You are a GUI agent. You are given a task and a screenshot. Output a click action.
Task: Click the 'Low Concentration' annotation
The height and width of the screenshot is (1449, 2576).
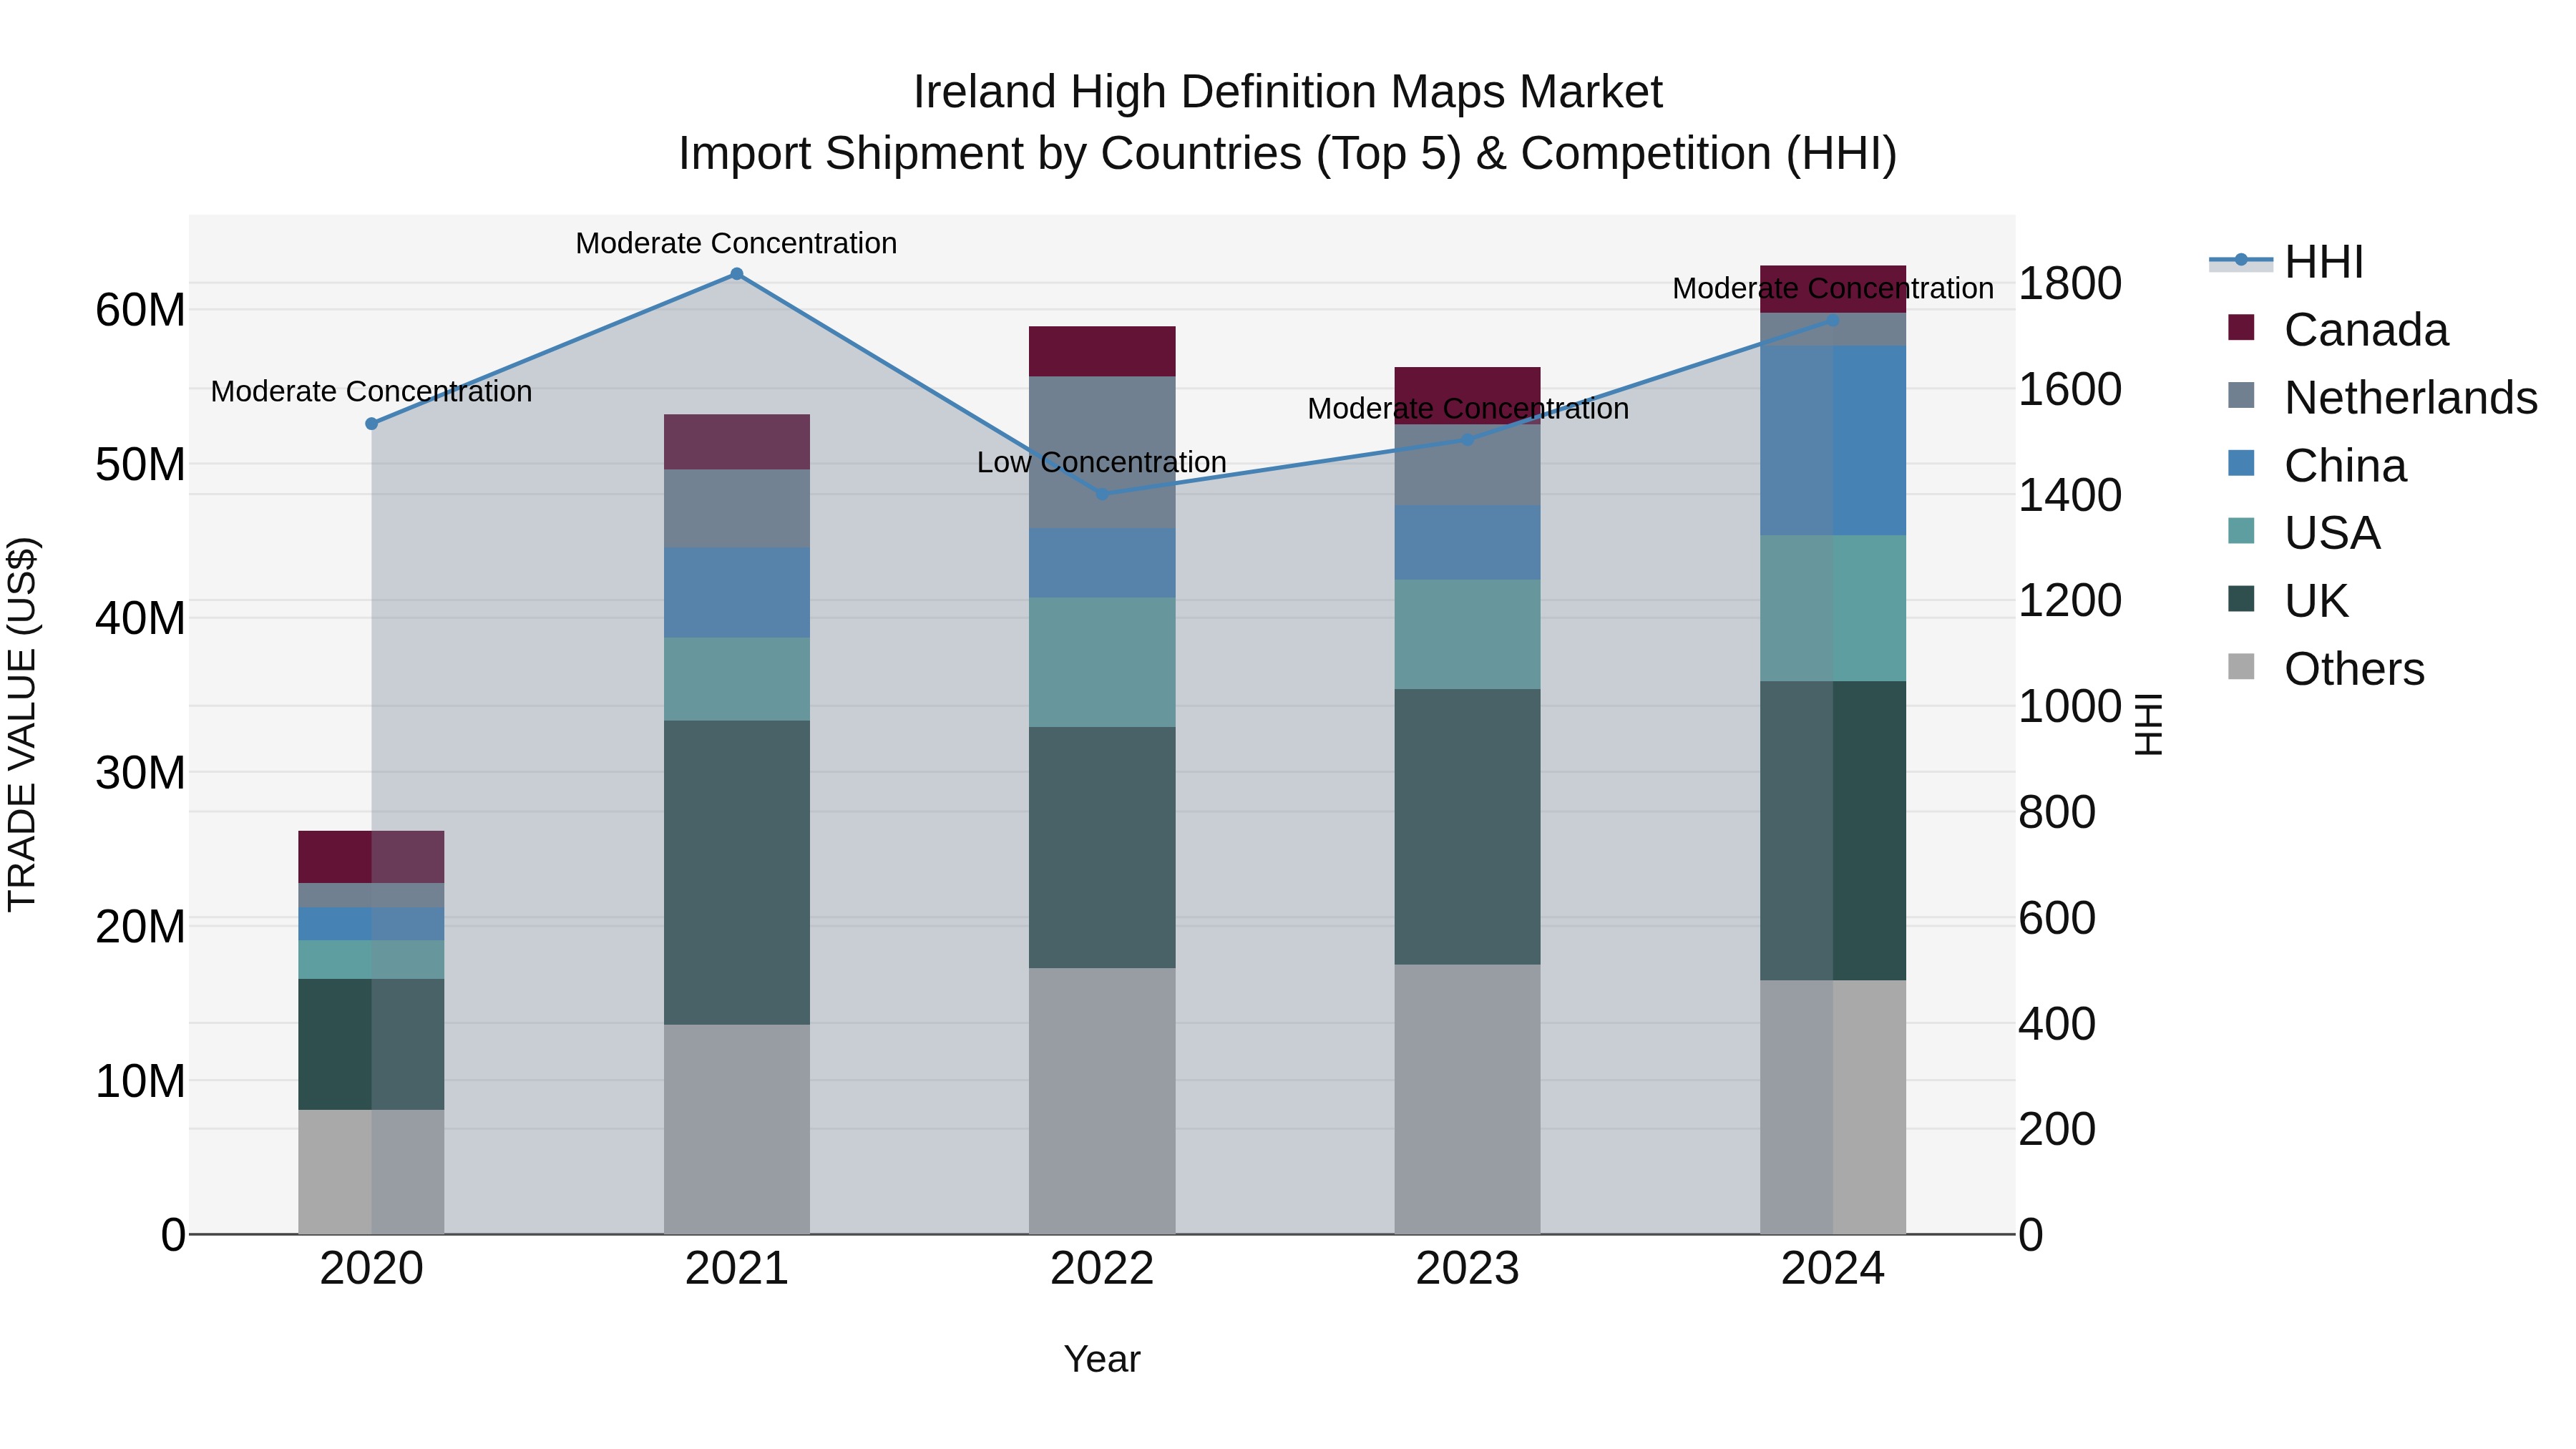click(1102, 462)
